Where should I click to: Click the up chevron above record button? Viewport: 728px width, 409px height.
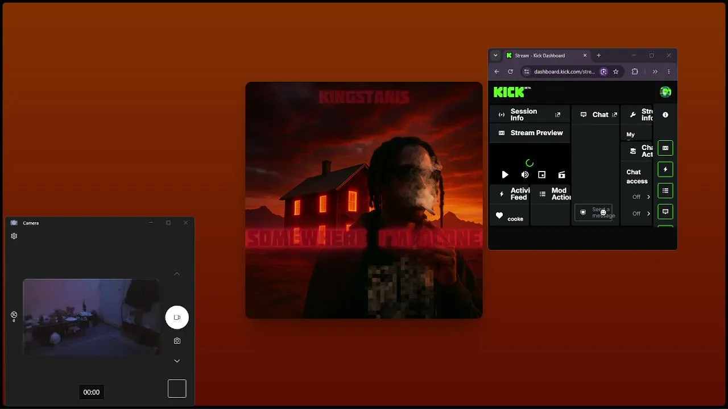click(177, 274)
